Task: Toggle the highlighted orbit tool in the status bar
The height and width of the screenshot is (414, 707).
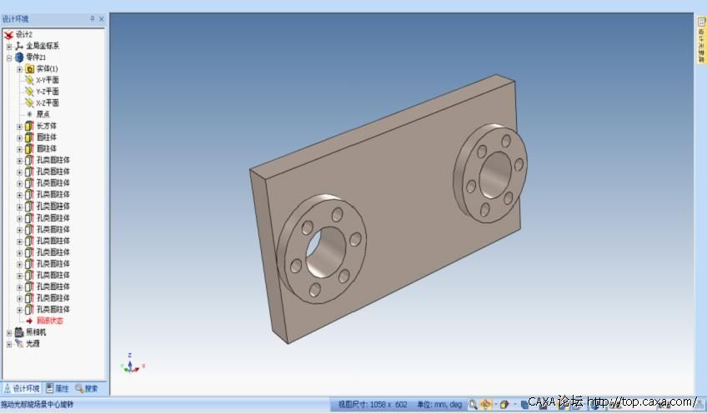Action: click(x=486, y=404)
